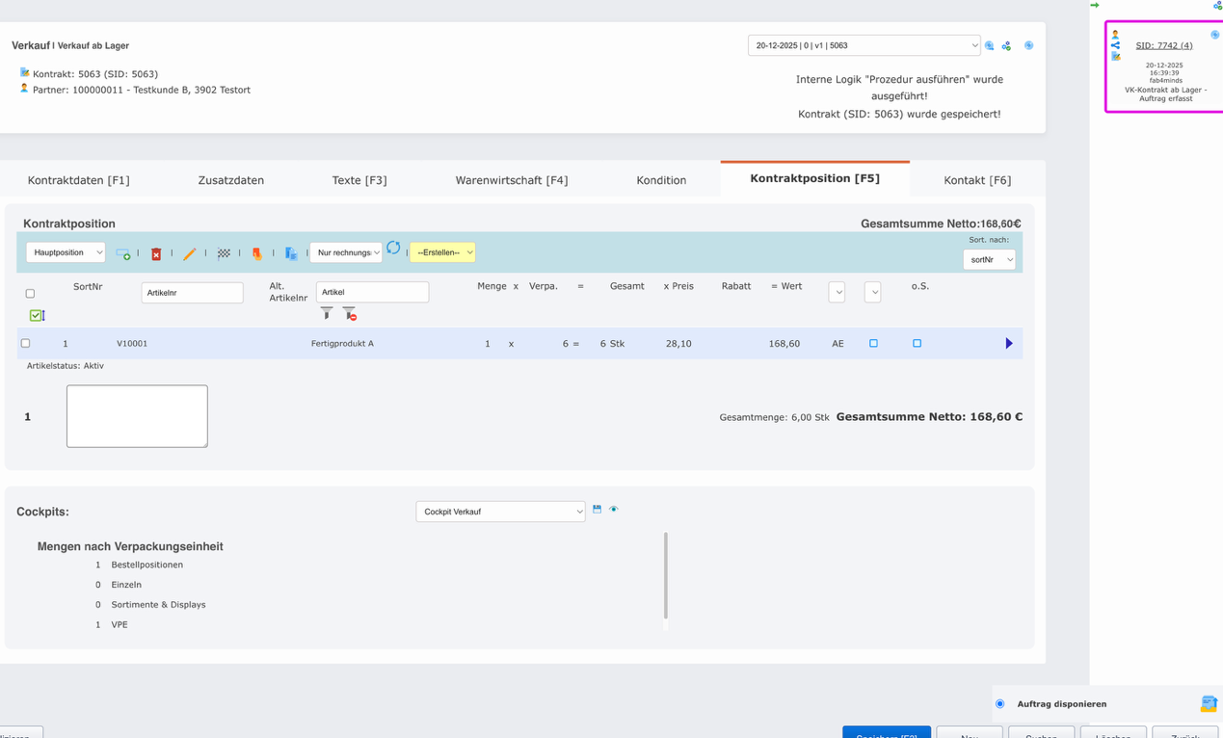
Task: Switch to the Warenwirtschaft [F4] tab
Action: coord(512,179)
